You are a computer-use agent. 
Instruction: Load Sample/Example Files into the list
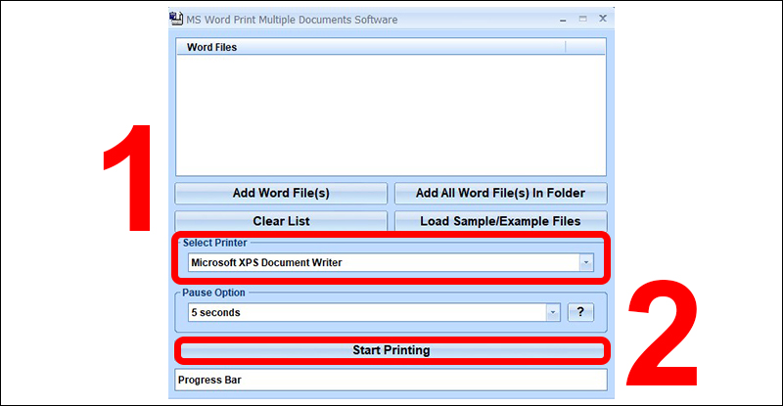pos(500,221)
